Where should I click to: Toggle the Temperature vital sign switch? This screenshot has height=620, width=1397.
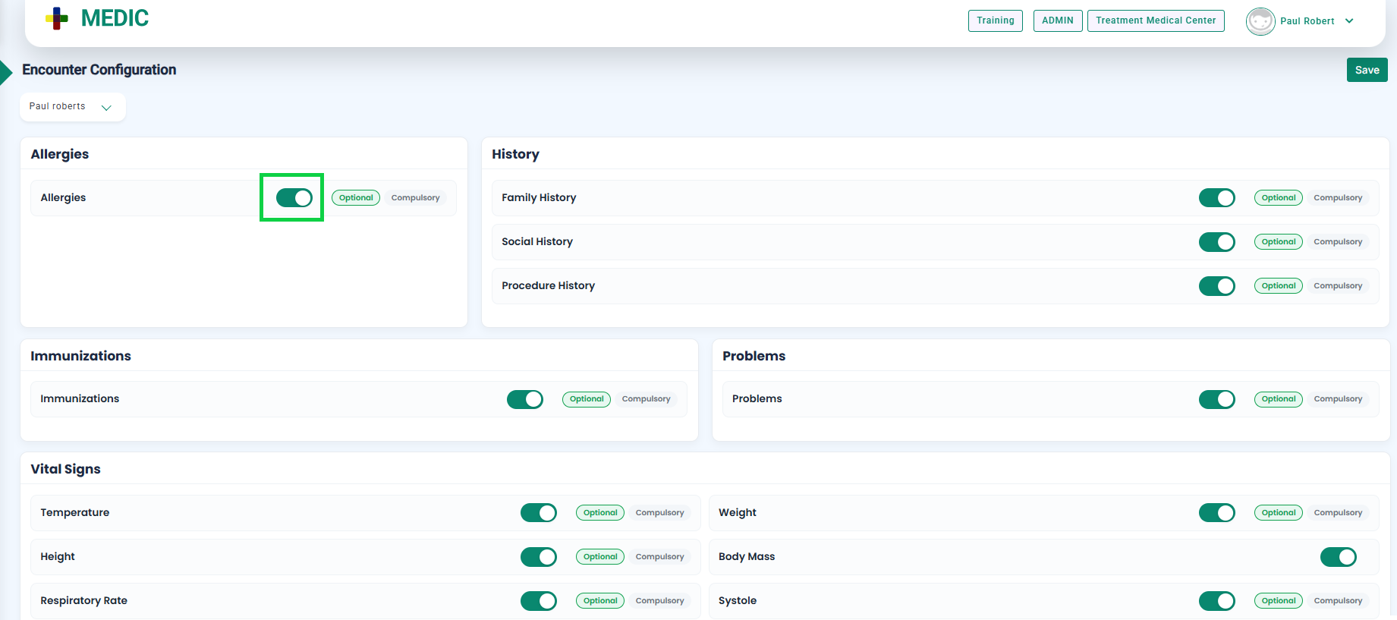(x=538, y=513)
